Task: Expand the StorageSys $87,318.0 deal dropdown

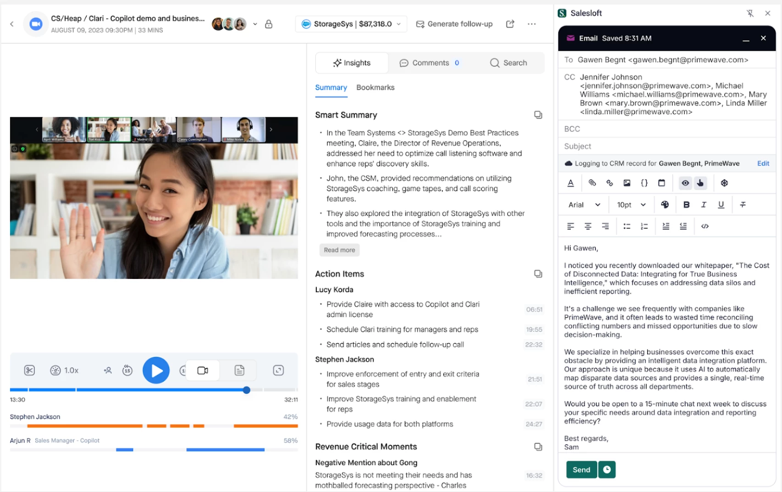Action: (351, 24)
